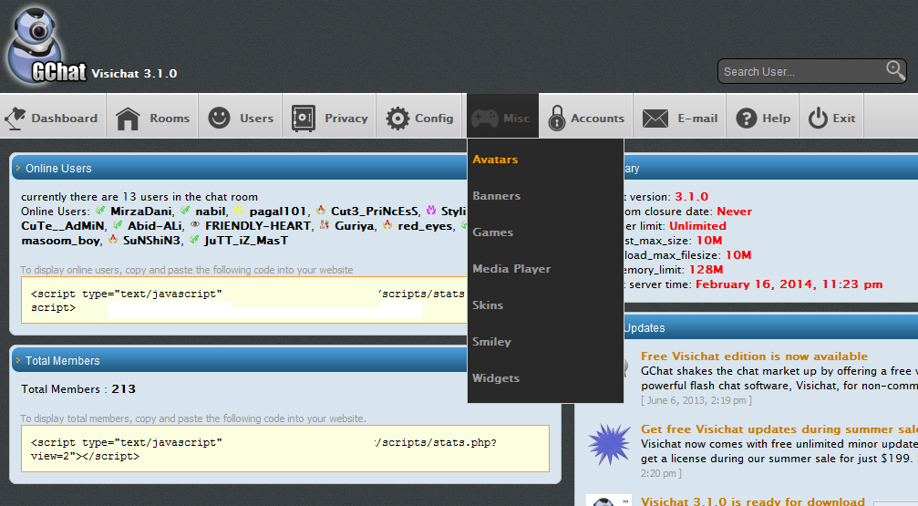Open the Users menu label
Screen dimensions: 918x506
point(256,119)
